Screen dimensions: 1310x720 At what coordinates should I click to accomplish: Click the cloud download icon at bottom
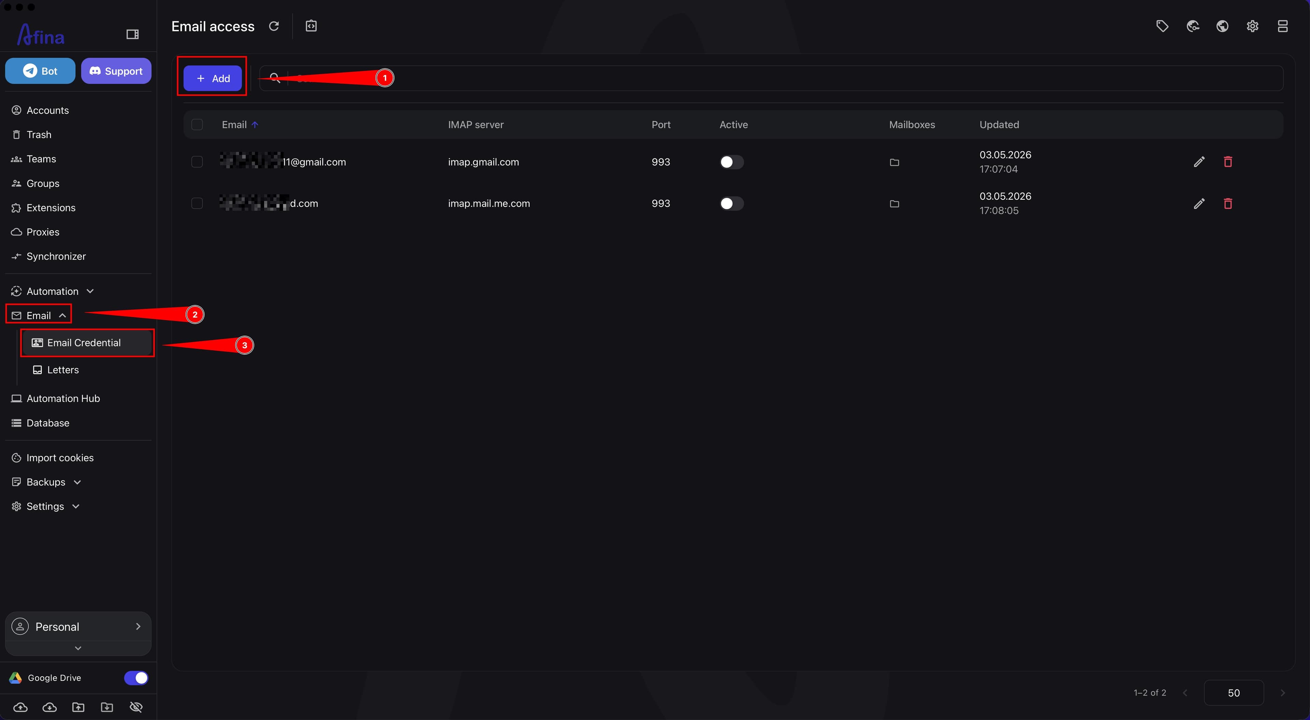[x=49, y=707]
